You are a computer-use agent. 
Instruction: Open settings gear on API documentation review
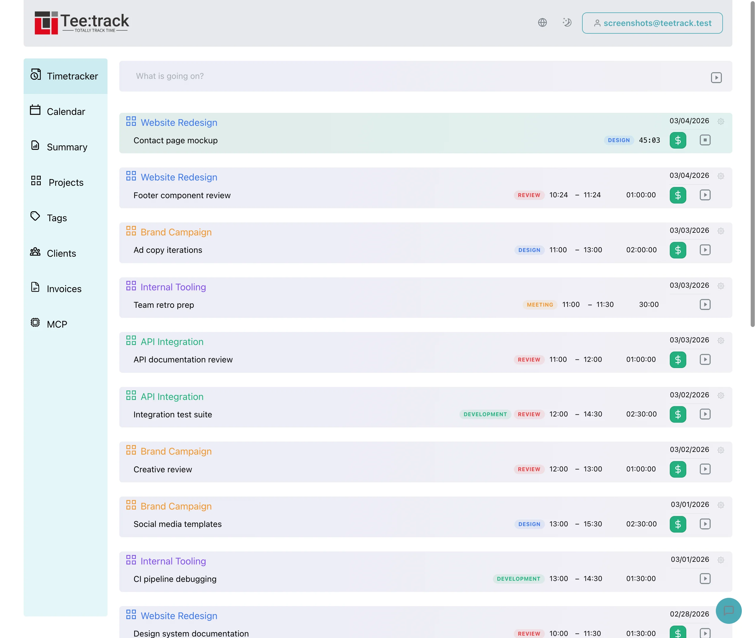tap(721, 340)
